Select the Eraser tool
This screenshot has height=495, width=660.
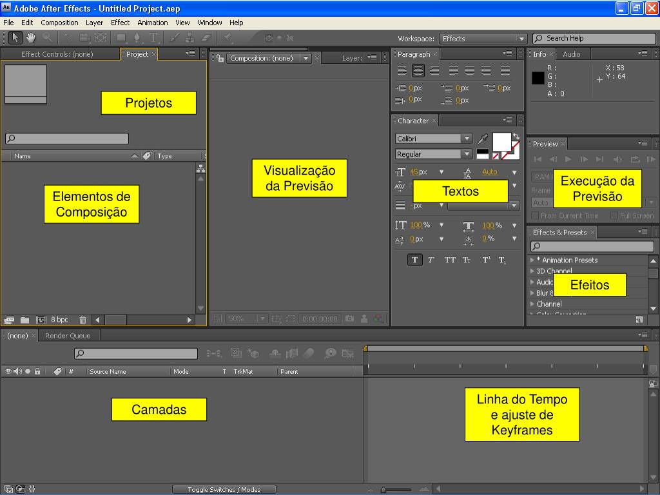tap(206, 38)
